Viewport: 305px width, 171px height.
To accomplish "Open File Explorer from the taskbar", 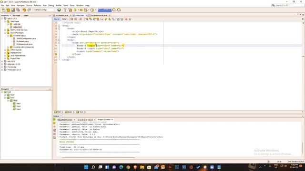I will (x=142, y=167).
